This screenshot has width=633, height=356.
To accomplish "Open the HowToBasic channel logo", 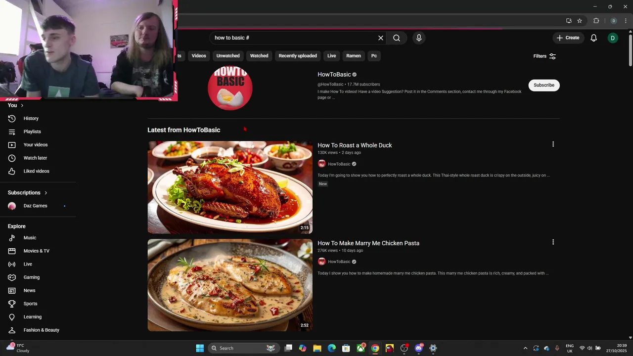I will (230, 88).
